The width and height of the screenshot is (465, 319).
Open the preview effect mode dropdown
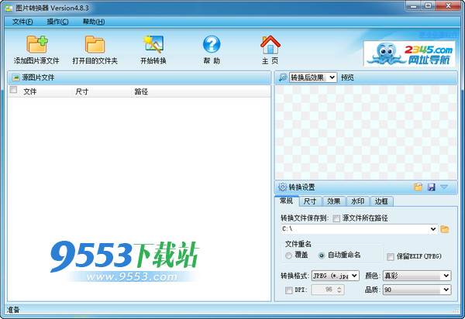pos(313,77)
